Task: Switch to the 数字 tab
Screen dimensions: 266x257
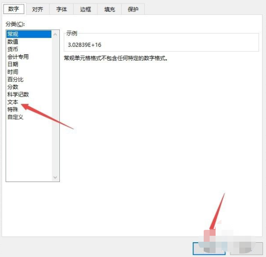Action: (14, 9)
